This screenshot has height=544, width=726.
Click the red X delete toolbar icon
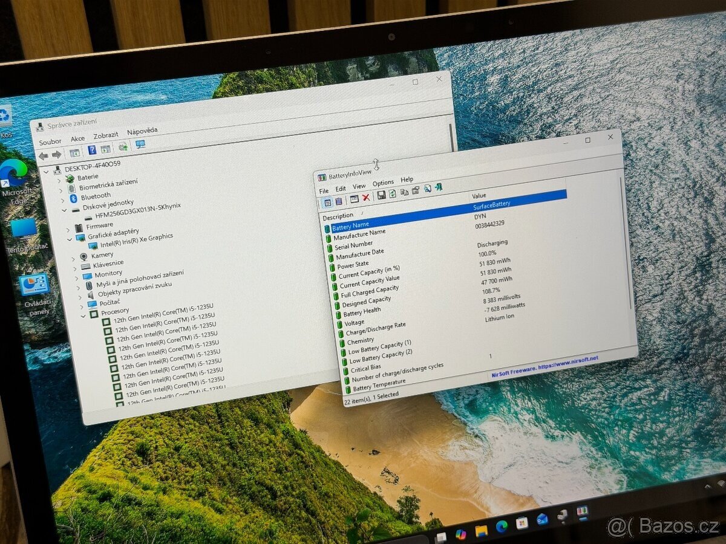(x=366, y=197)
